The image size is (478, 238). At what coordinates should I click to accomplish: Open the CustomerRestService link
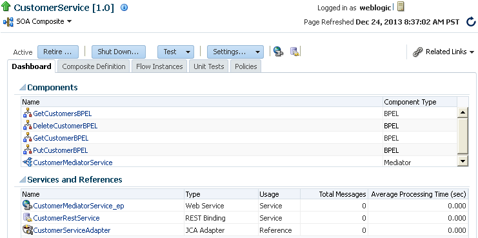(x=66, y=218)
